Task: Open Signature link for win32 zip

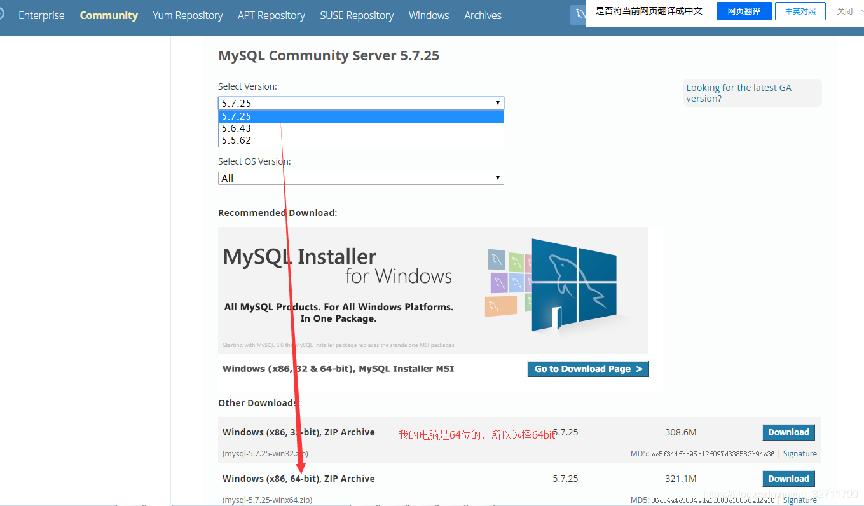Action: [x=800, y=454]
